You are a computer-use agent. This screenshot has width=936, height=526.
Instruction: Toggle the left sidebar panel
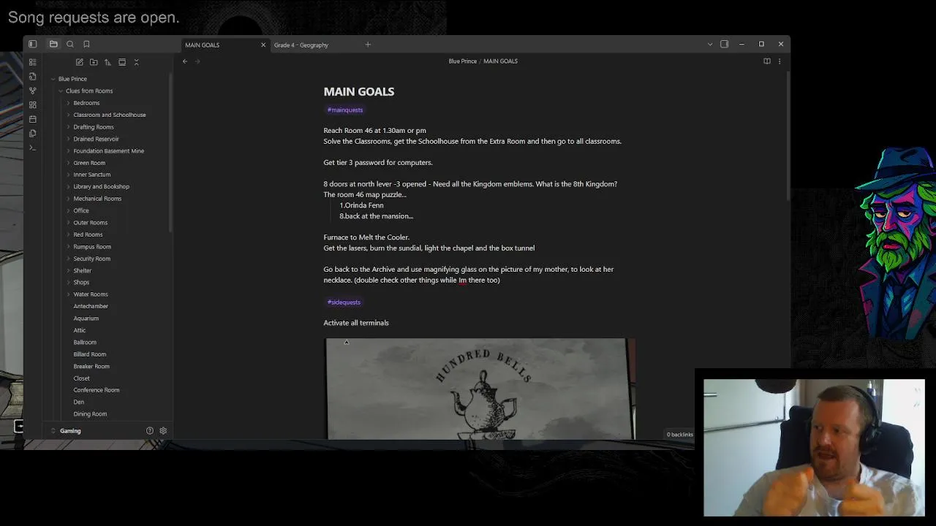tap(33, 45)
